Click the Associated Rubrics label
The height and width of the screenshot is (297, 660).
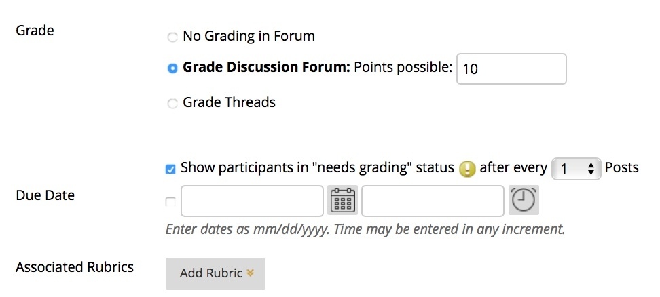coord(75,266)
